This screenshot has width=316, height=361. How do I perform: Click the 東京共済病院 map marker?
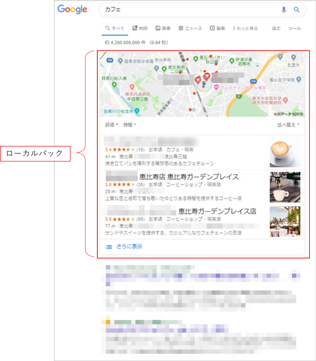132,87
